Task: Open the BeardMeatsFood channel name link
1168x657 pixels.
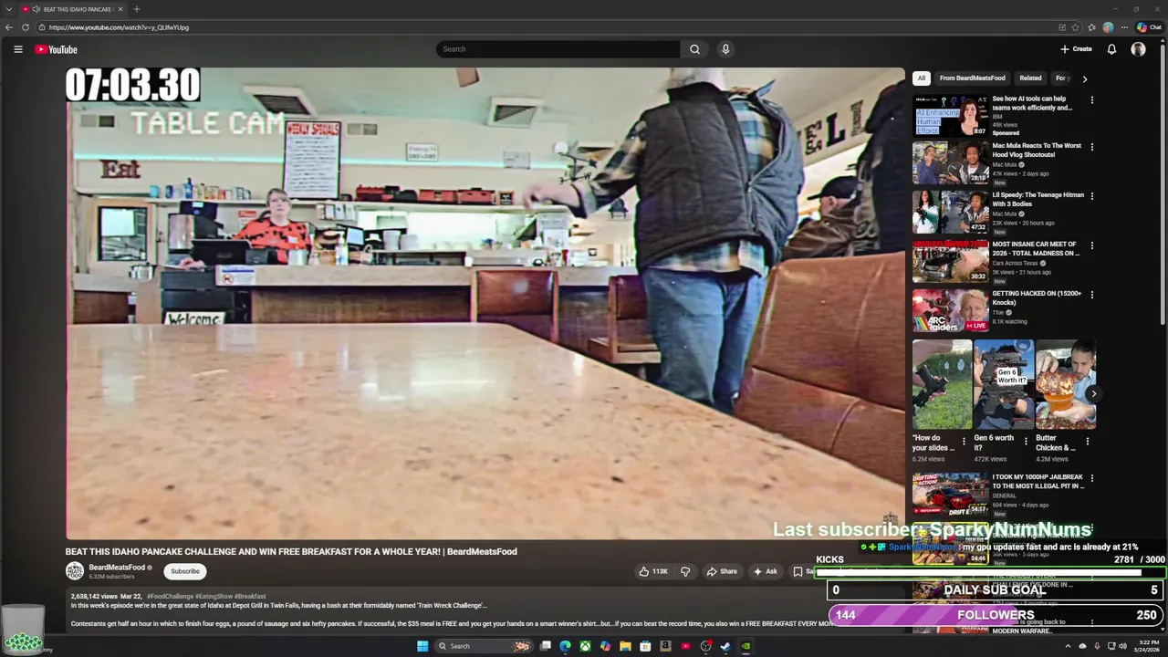Action: (117, 568)
